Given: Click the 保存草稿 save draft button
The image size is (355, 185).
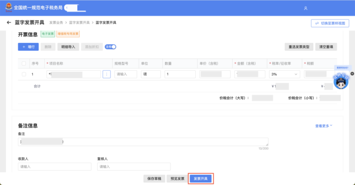Looking at the screenshot, I should tap(154, 178).
